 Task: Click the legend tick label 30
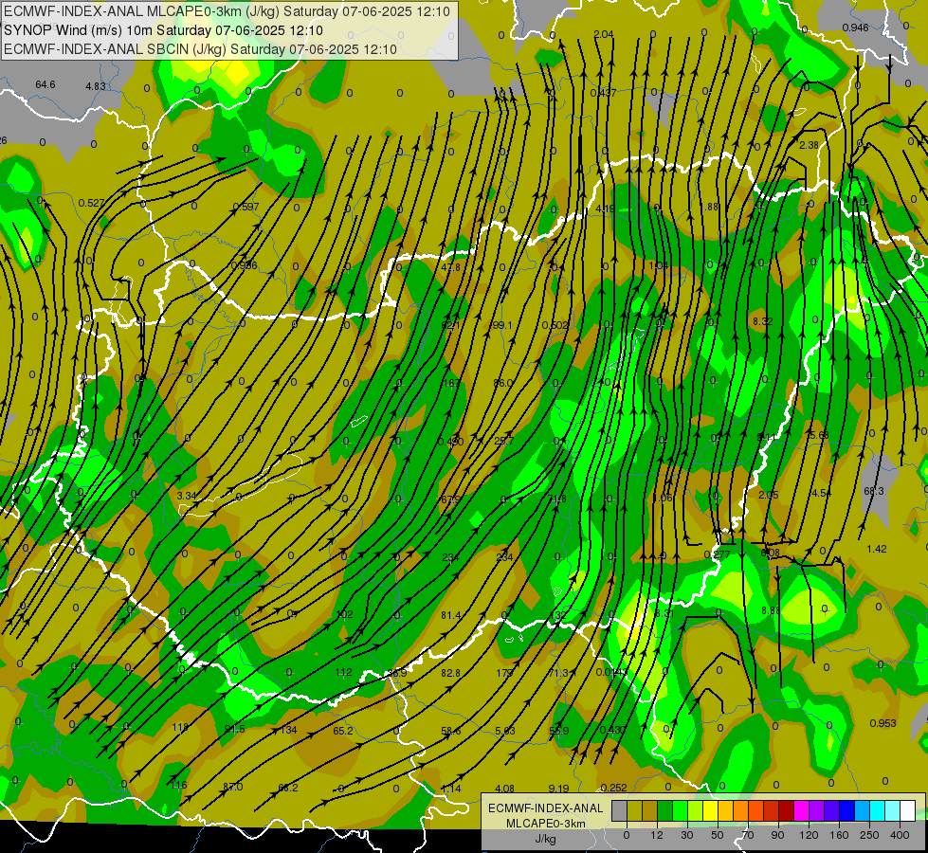687,835
